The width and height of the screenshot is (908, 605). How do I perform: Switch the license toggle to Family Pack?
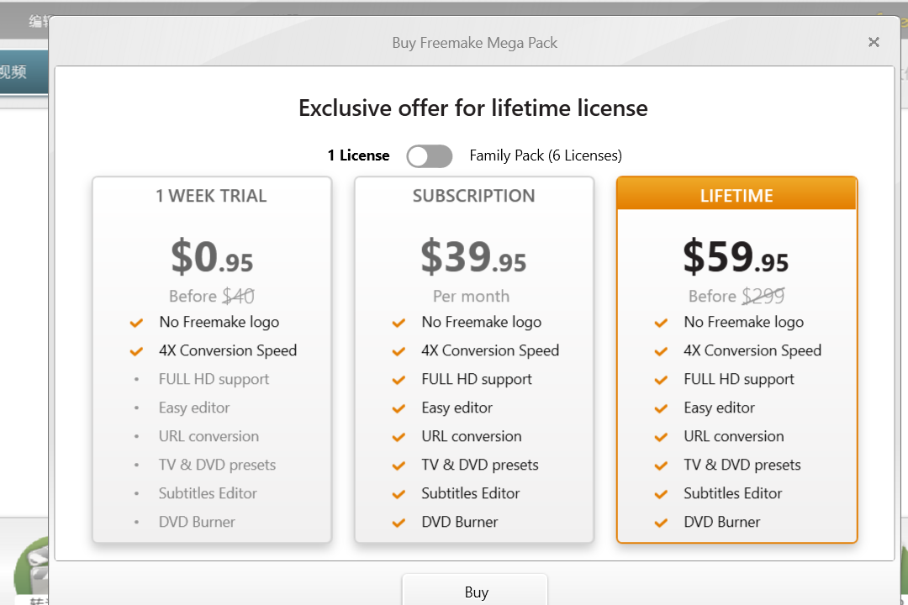tap(430, 156)
